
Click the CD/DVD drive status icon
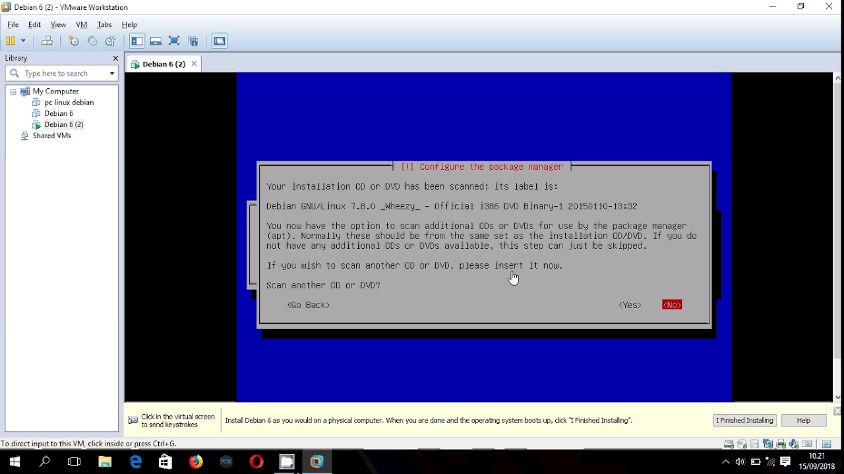tap(742, 444)
